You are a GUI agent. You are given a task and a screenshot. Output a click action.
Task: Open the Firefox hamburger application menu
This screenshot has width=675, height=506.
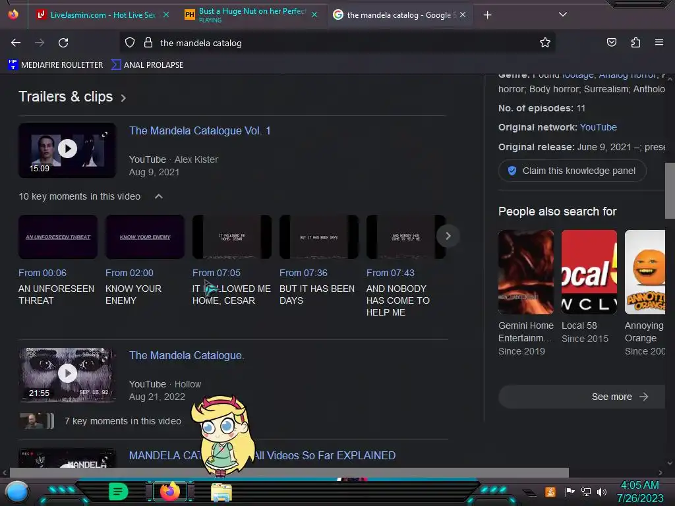[x=659, y=42]
